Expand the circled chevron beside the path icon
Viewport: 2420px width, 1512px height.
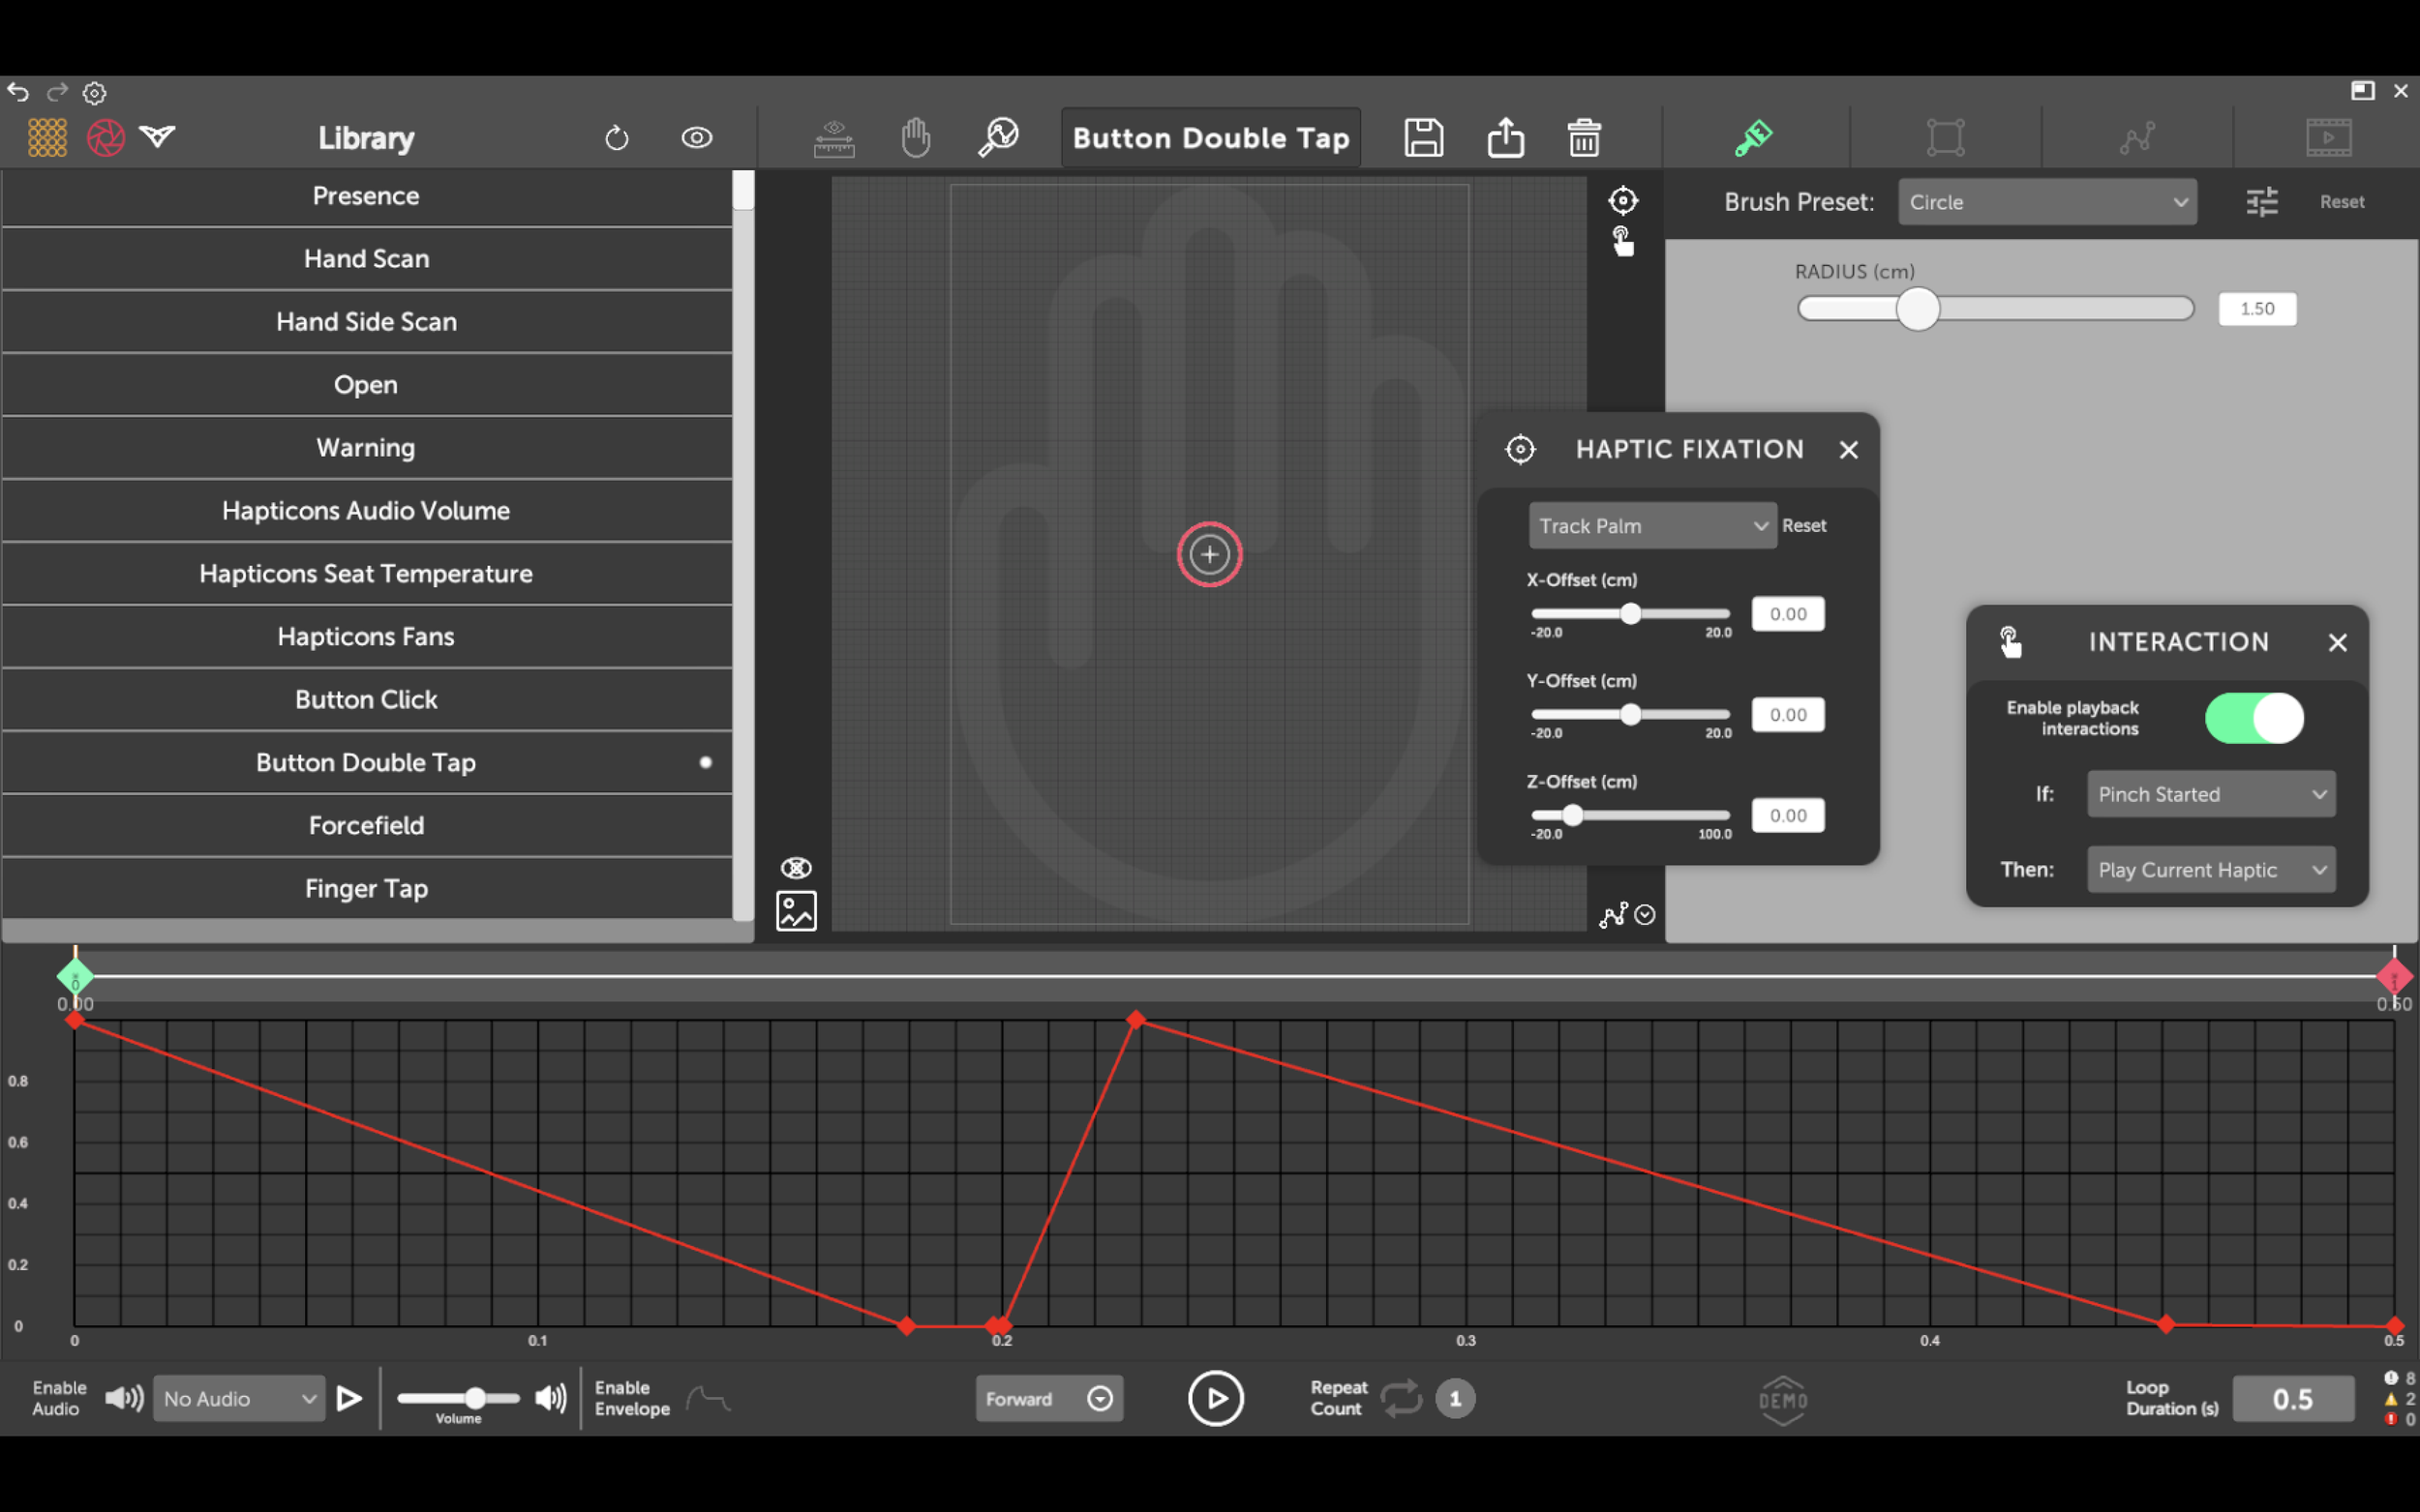pos(1645,915)
